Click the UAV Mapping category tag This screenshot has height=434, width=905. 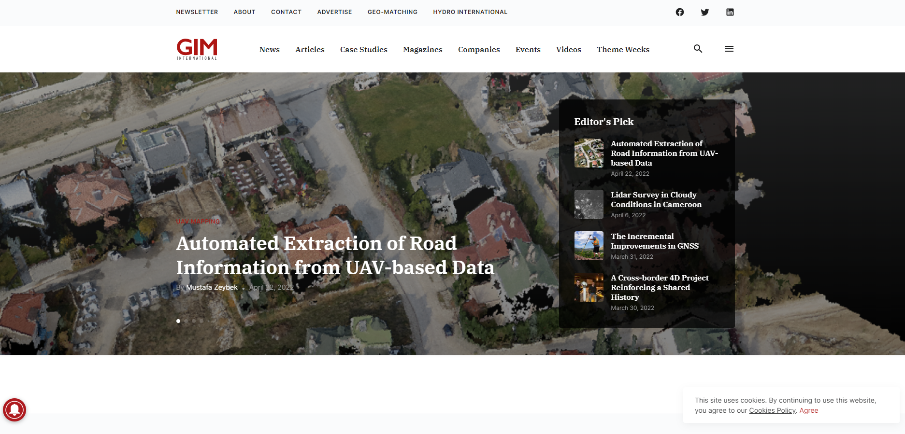[x=198, y=222]
